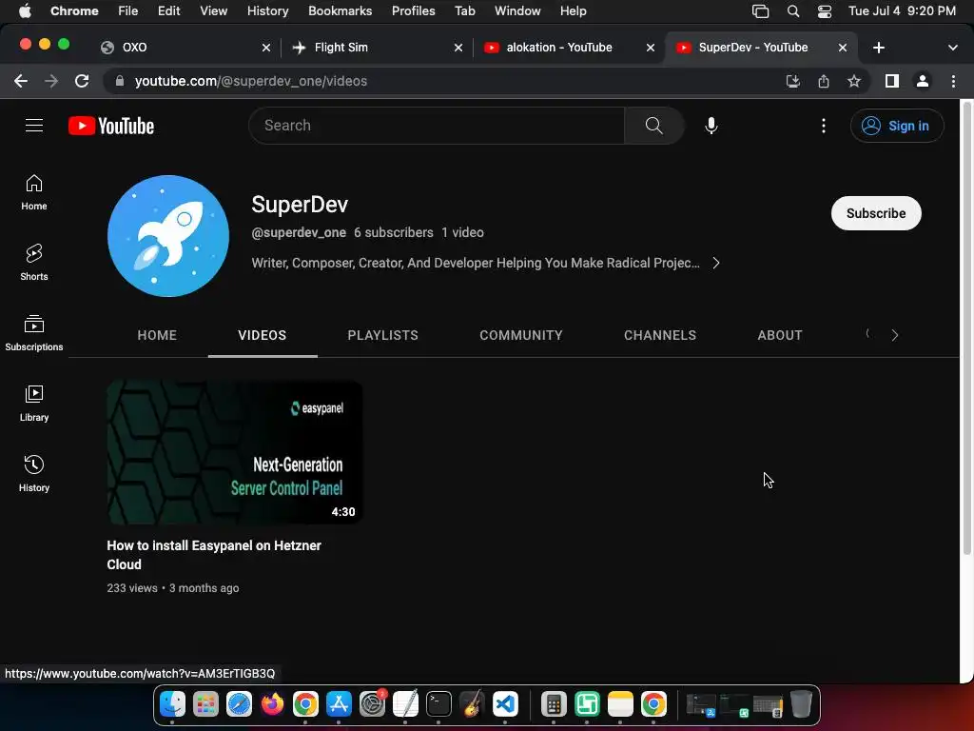Open YouTube settings three-dot menu
This screenshot has height=731, width=974.
[x=824, y=126]
